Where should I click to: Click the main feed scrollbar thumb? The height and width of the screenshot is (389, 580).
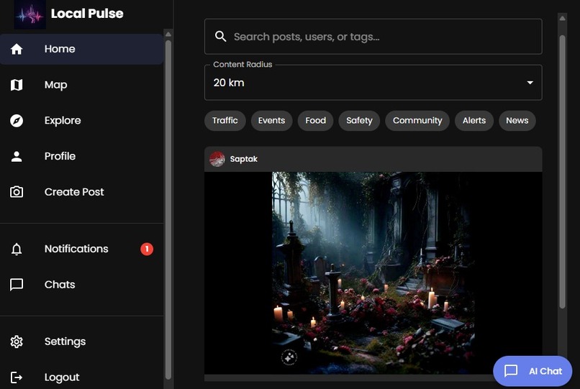pyautogui.click(x=562, y=172)
